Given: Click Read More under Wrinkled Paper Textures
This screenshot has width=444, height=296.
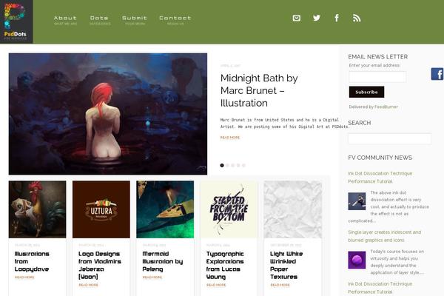Looking at the screenshot, I should point(280,285).
